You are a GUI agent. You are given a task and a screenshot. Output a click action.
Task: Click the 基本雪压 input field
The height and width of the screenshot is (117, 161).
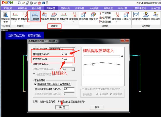coord(68,54)
